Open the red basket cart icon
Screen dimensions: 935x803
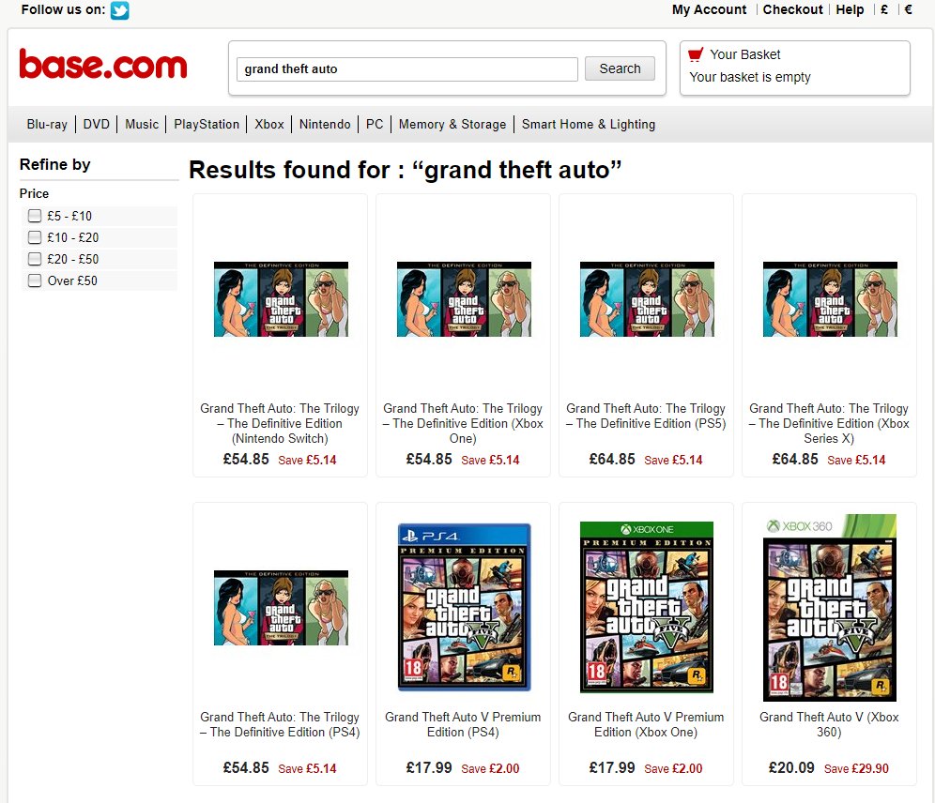pyautogui.click(x=696, y=54)
